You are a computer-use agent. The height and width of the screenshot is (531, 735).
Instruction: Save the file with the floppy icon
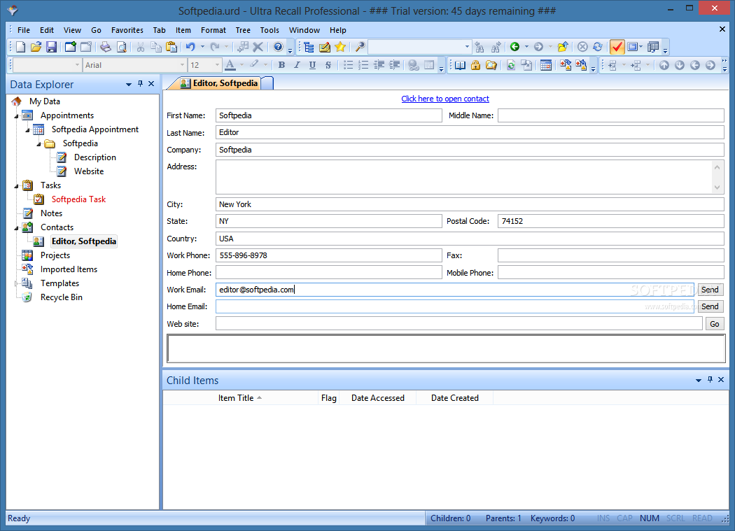tap(52, 47)
